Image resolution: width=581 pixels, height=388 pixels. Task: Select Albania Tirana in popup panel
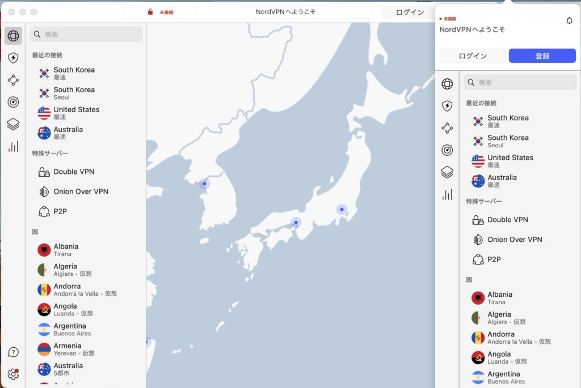(x=520, y=298)
